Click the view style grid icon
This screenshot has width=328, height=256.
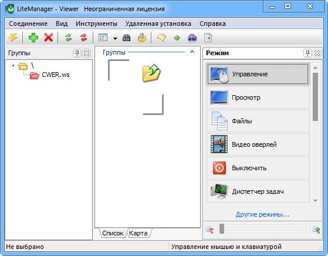(103, 38)
